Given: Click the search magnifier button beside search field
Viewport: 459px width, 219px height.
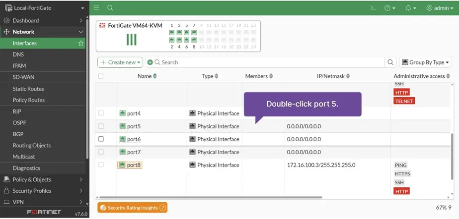Looking at the screenshot, I should [x=390, y=62].
